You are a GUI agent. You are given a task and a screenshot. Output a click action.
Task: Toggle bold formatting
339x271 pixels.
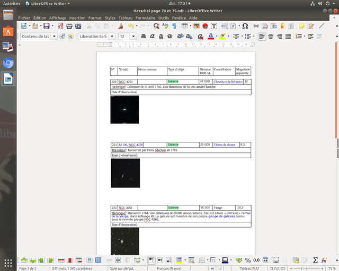[144, 37]
